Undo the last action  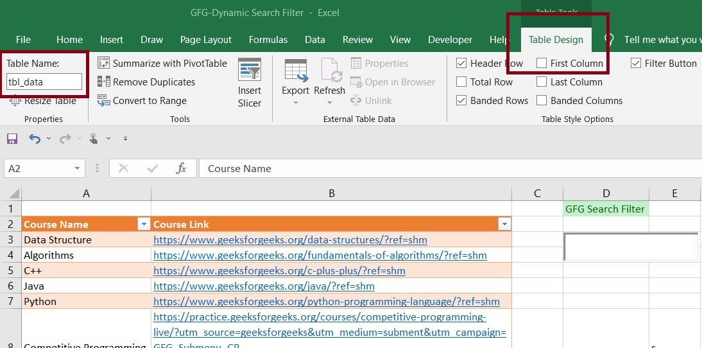35,139
